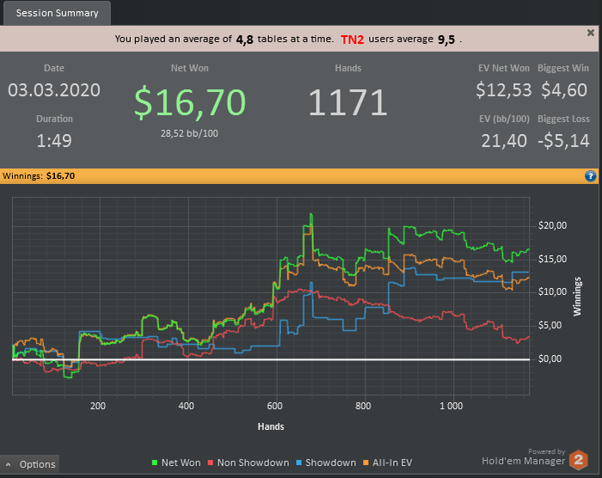Toggle the Net Won legend swatch

155,463
